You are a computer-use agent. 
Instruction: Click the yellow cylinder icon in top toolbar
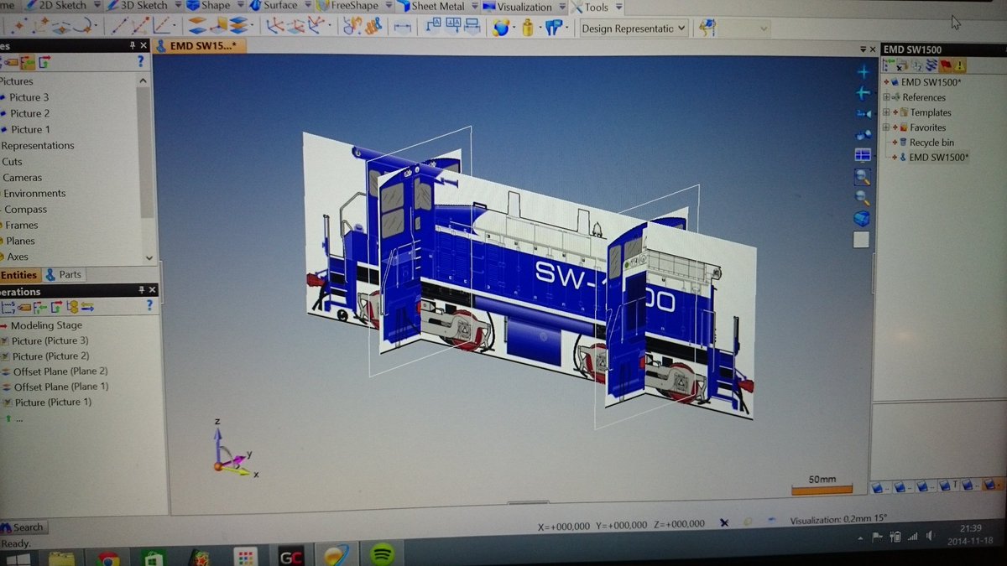click(x=527, y=28)
